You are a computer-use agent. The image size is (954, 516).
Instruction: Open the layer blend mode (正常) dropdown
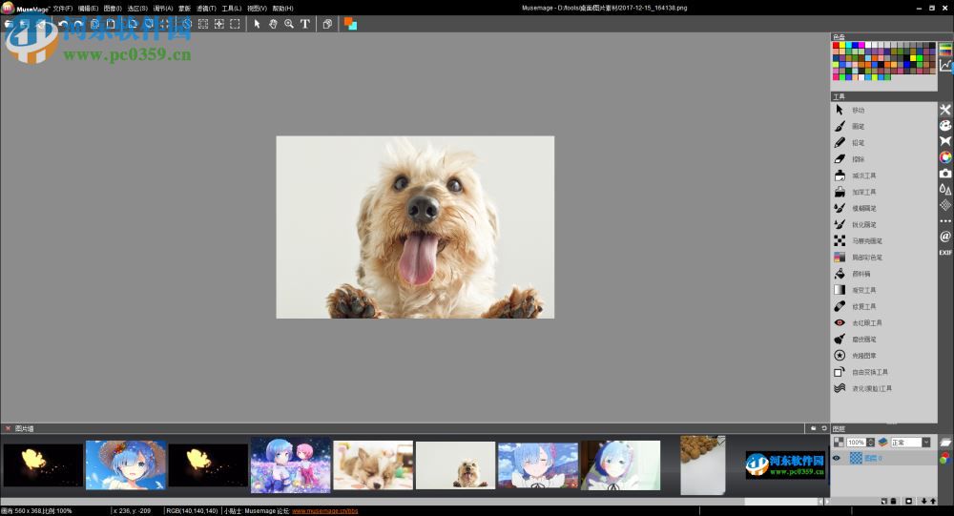911,443
